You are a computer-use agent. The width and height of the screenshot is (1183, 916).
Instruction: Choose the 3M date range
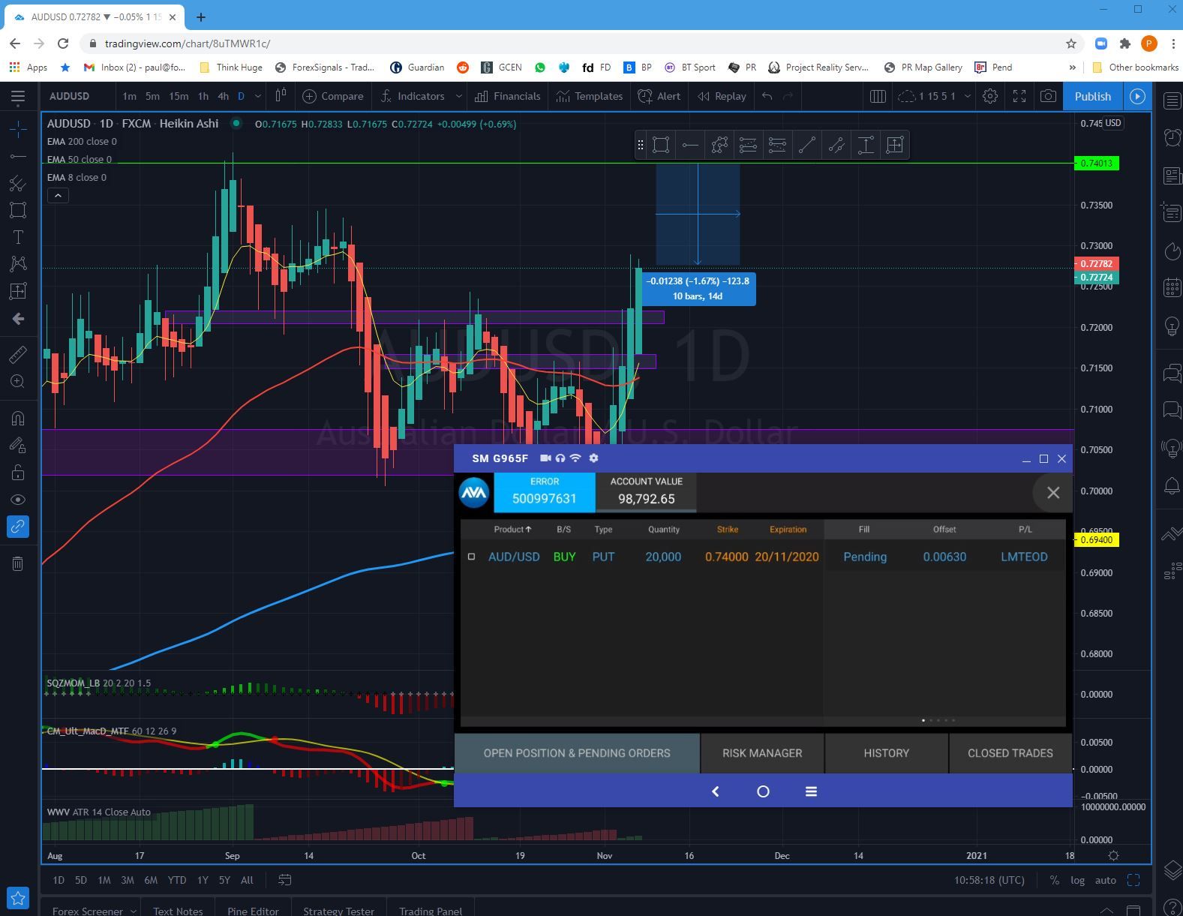pos(128,880)
